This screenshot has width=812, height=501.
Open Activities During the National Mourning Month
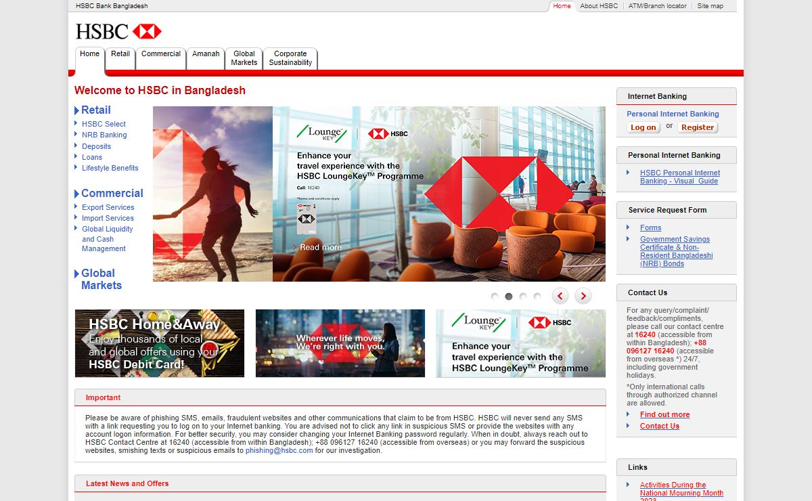[x=681, y=490]
